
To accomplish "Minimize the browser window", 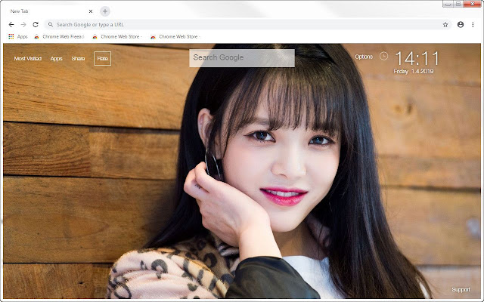I will [448, 4].
